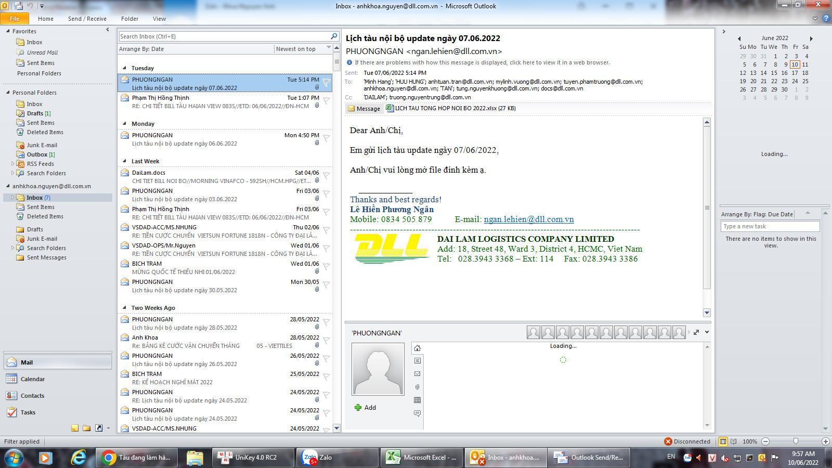This screenshot has width=832, height=468.
Task: Switch to Reading view icon in status bar
Action: 734,441
